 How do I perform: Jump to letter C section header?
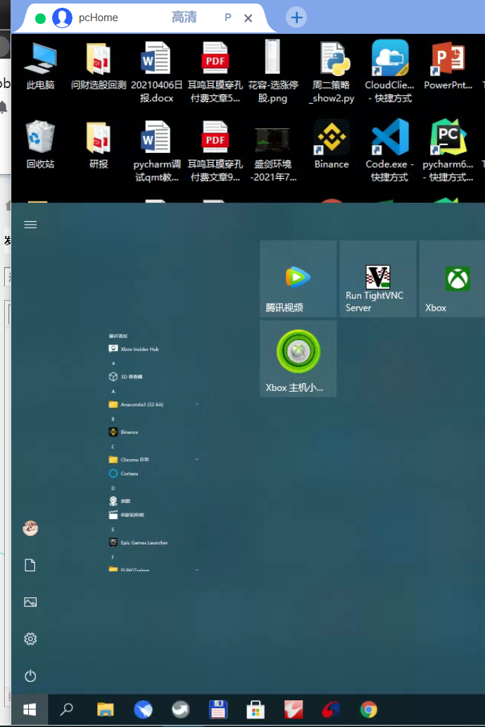(x=113, y=447)
